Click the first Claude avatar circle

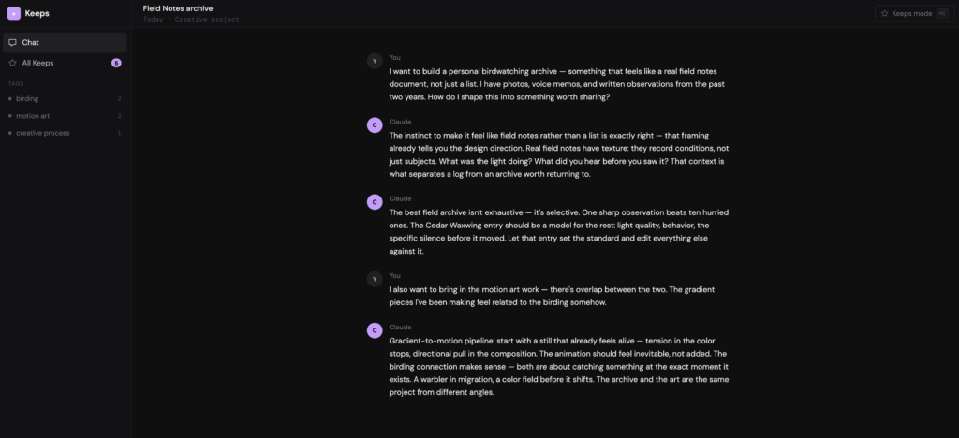tap(375, 124)
